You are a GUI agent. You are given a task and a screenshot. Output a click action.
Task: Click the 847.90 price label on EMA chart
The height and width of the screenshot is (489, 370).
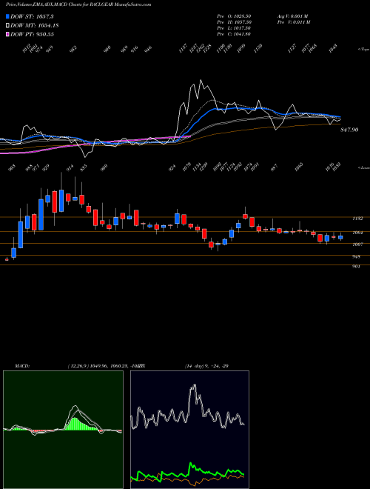[x=349, y=130]
